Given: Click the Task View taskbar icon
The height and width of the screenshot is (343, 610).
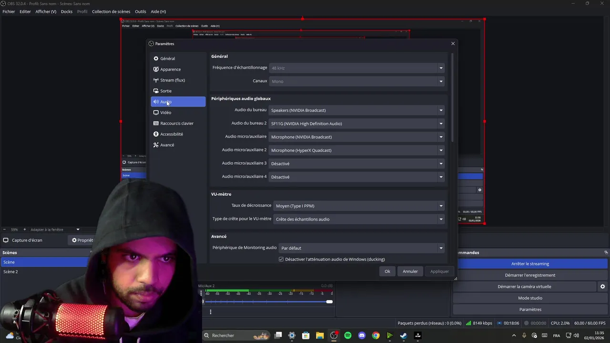Looking at the screenshot, I should 278,335.
